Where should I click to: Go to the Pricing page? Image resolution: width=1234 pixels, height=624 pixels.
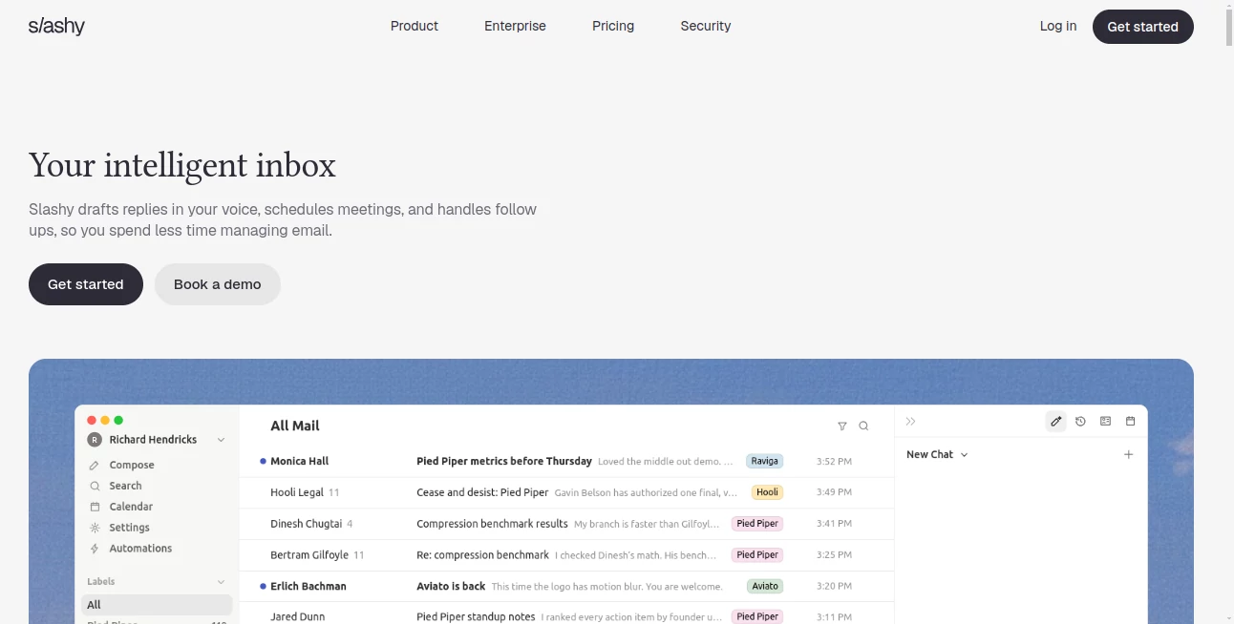pyautogui.click(x=613, y=27)
